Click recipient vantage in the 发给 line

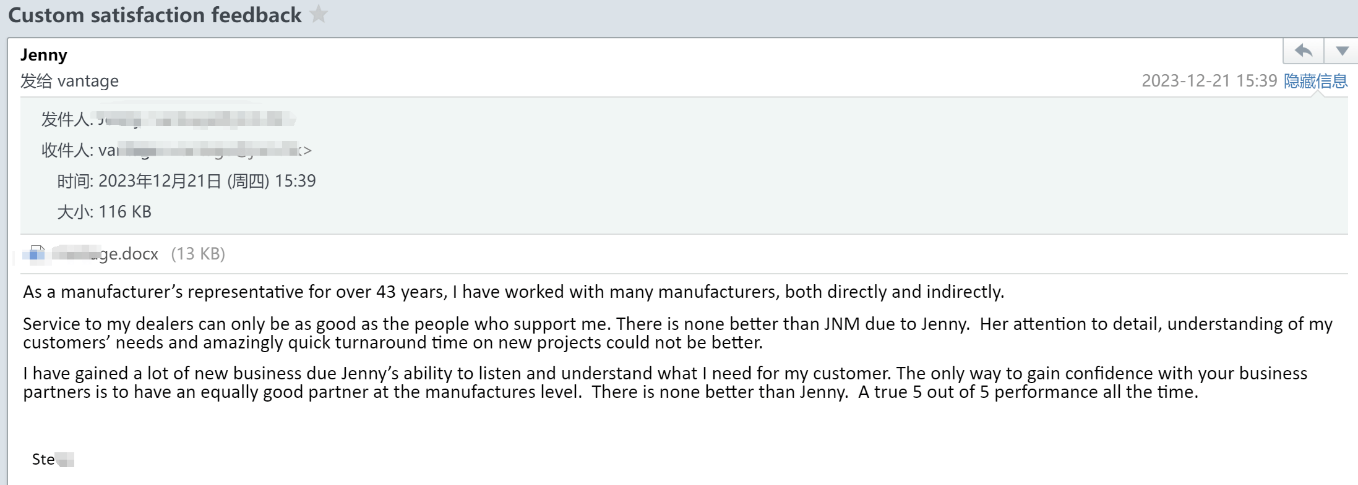tap(88, 81)
